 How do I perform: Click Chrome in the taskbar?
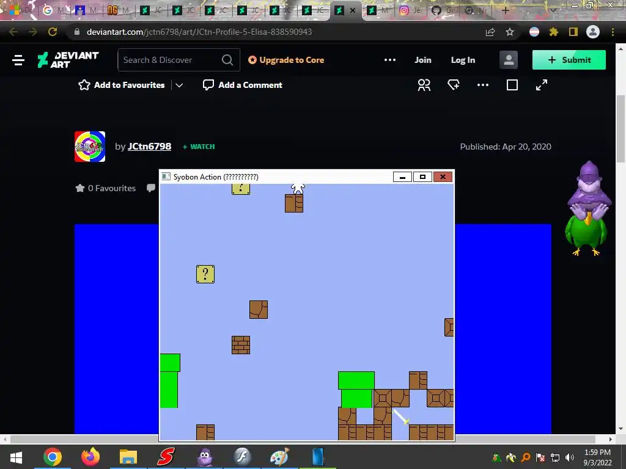pos(53,457)
